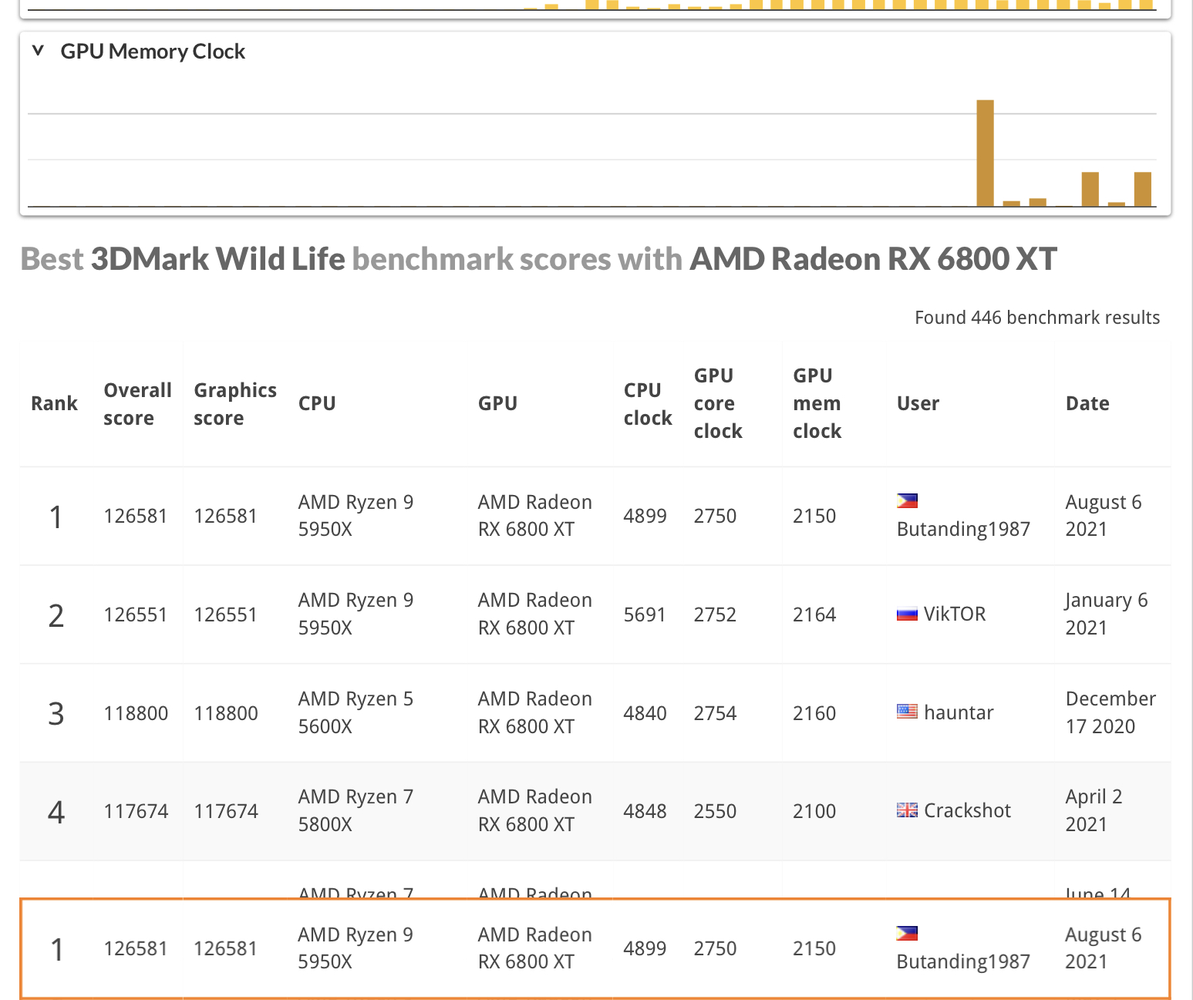Click the CPU column header
The height and width of the screenshot is (1000, 1193).
[x=317, y=403]
